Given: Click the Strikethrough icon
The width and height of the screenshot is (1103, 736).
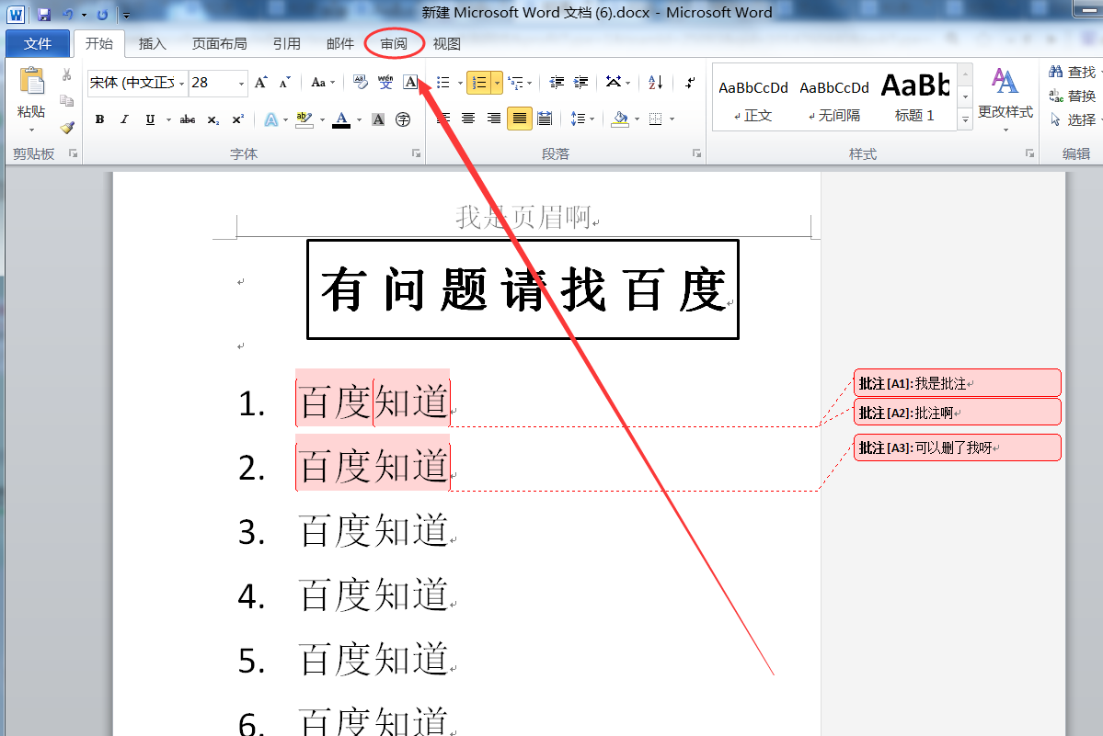Looking at the screenshot, I should [188, 119].
